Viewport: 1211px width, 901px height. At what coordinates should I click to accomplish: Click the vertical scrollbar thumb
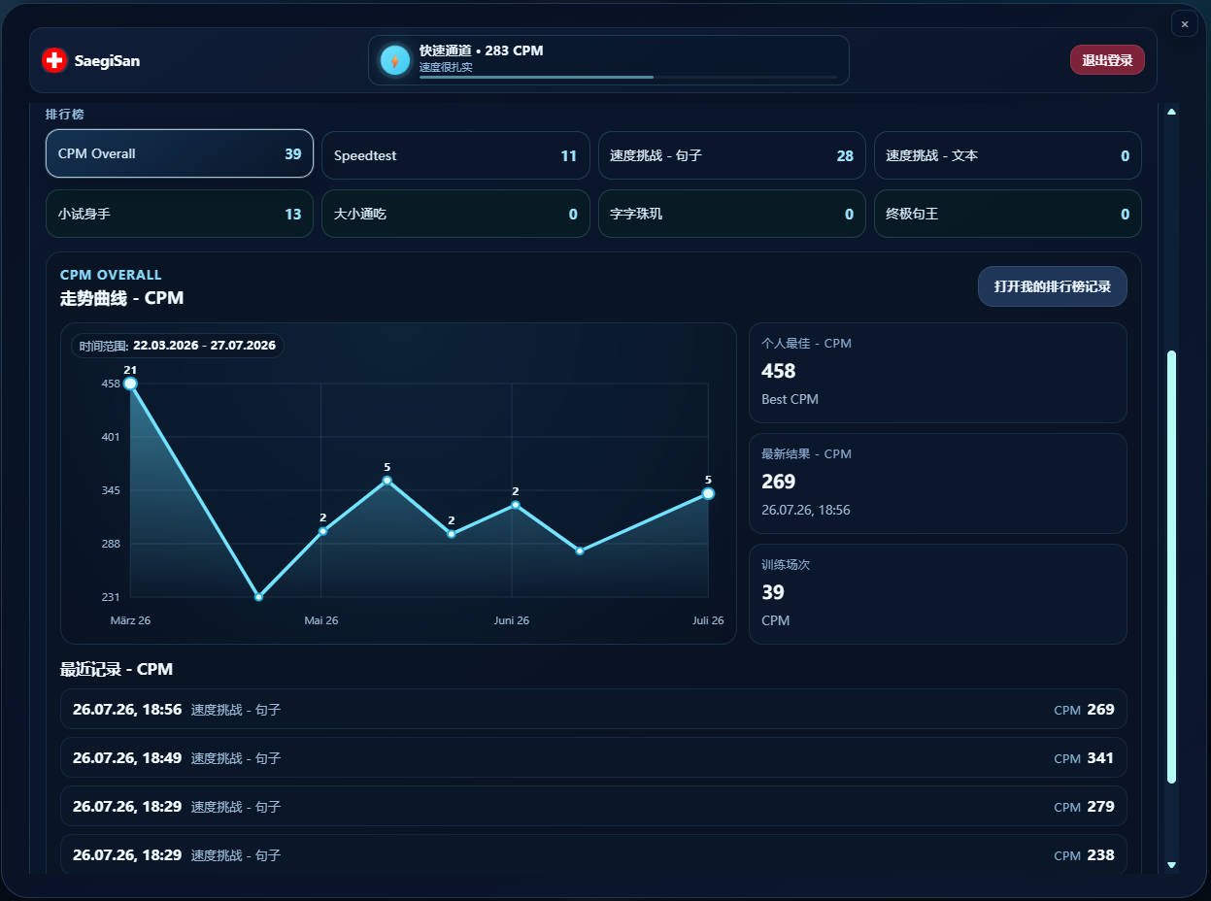[1171, 566]
